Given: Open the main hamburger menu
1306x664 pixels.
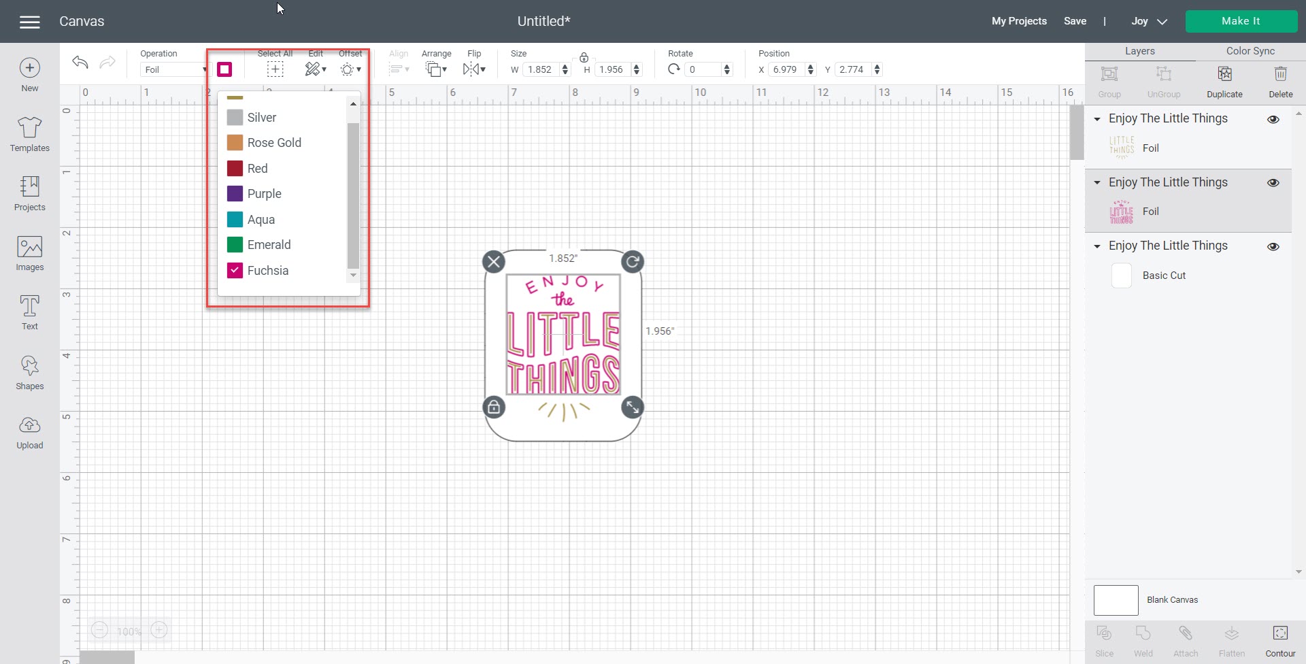Looking at the screenshot, I should pos(29,22).
